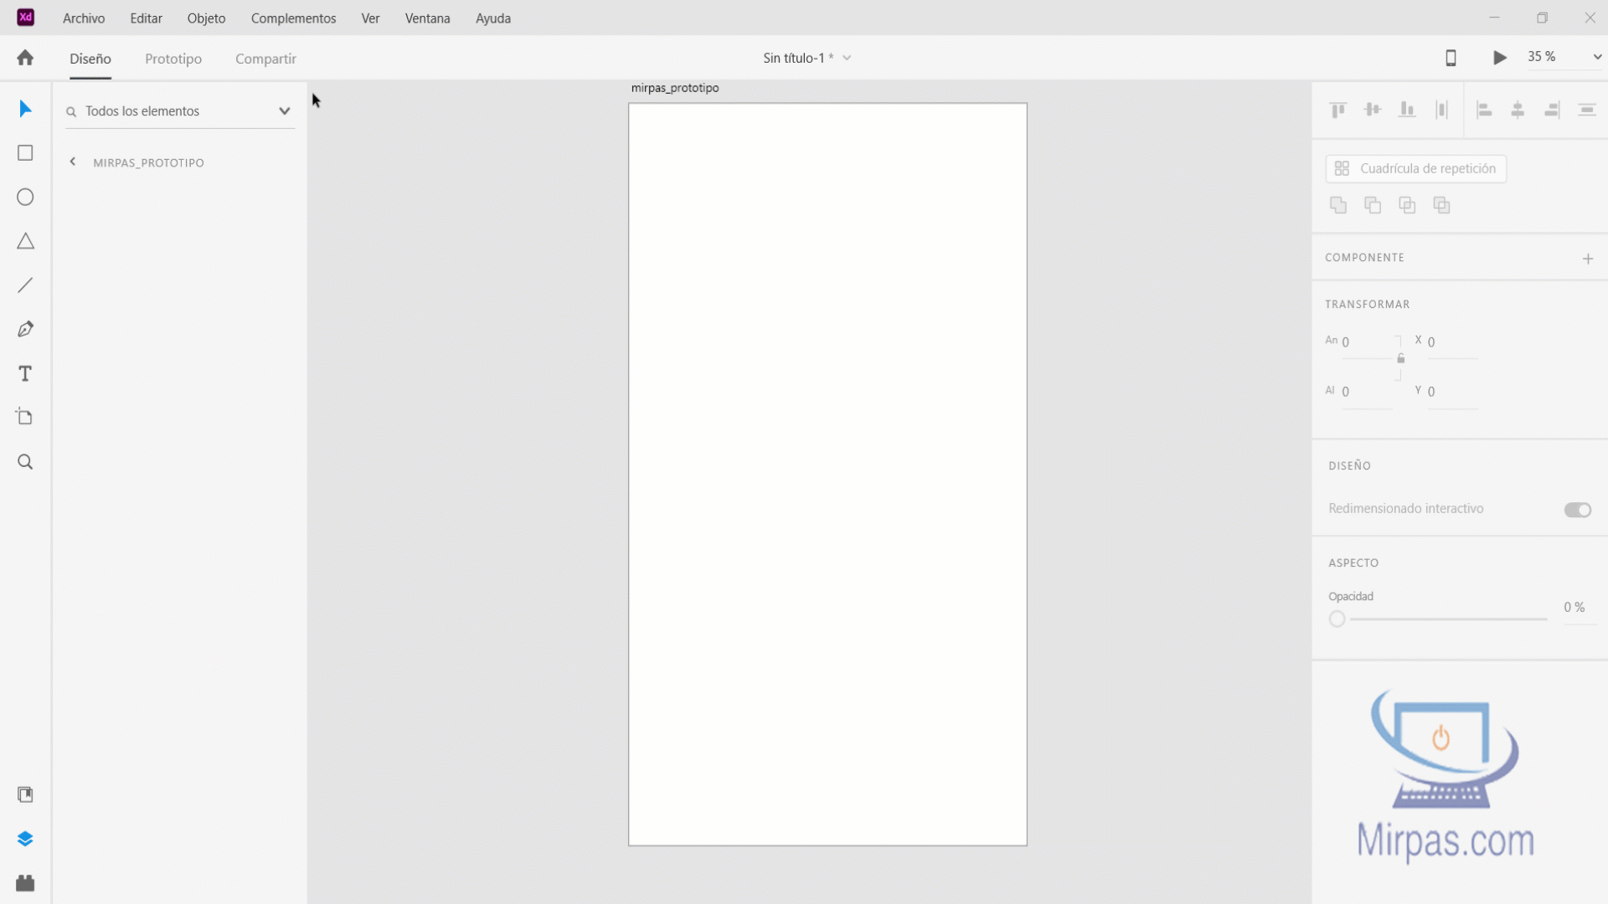Select the Zoom magnifier tool
The image size is (1608, 904).
point(25,462)
